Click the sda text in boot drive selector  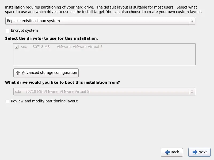pyautogui.click(x=18, y=91)
